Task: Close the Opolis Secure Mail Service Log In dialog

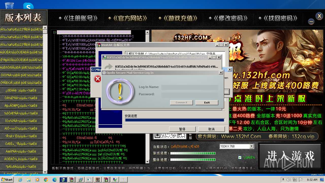Action: pos(221,73)
